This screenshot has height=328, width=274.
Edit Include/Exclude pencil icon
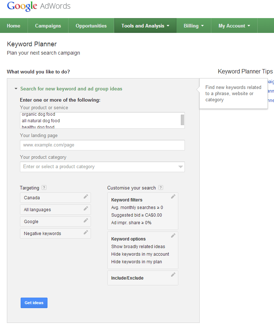[173, 274]
